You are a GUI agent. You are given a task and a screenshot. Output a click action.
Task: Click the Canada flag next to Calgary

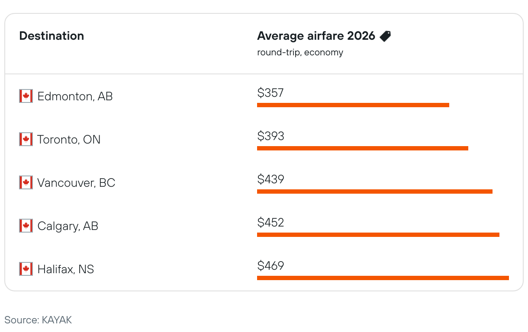coord(26,226)
